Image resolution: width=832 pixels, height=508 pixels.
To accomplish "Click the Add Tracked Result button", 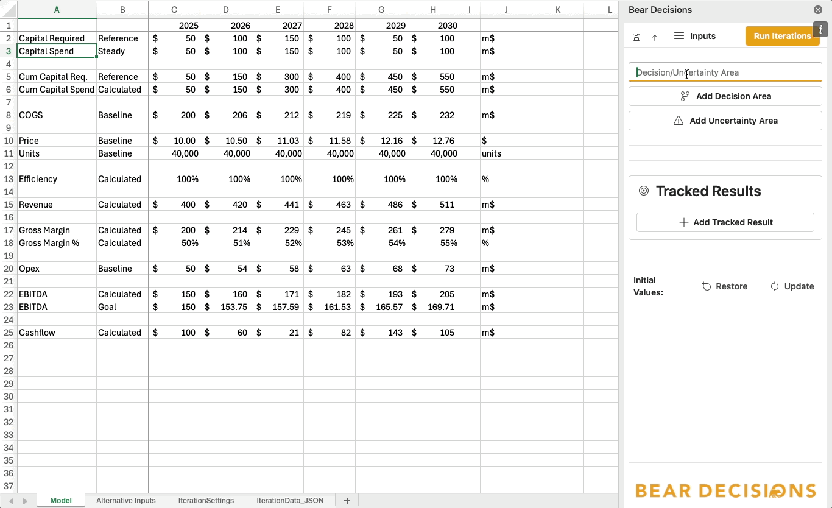I will click(x=725, y=222).
